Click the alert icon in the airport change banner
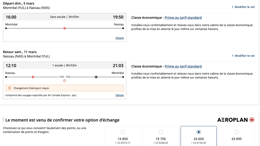 coord(10,88)
